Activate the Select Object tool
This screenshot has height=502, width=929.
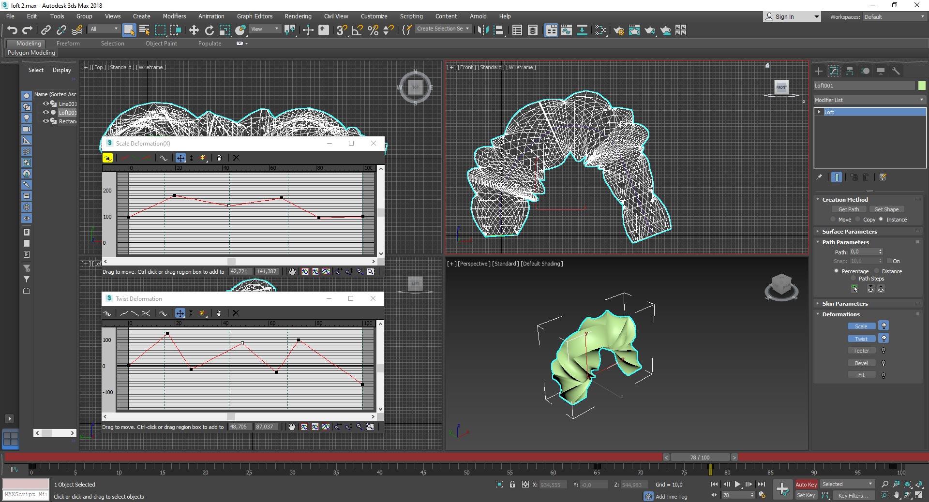coord(129,30)
